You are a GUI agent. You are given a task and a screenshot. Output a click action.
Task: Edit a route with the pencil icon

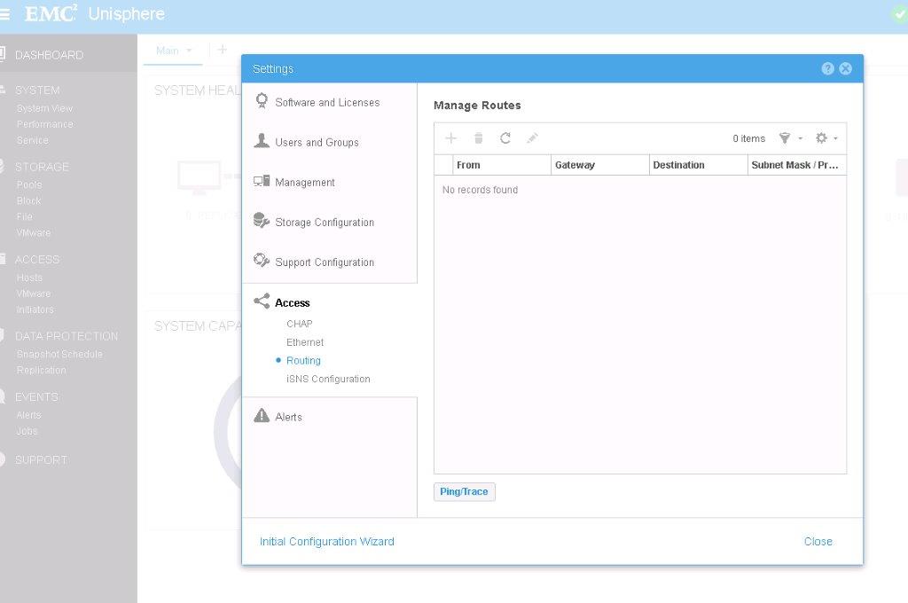[532, 138]
